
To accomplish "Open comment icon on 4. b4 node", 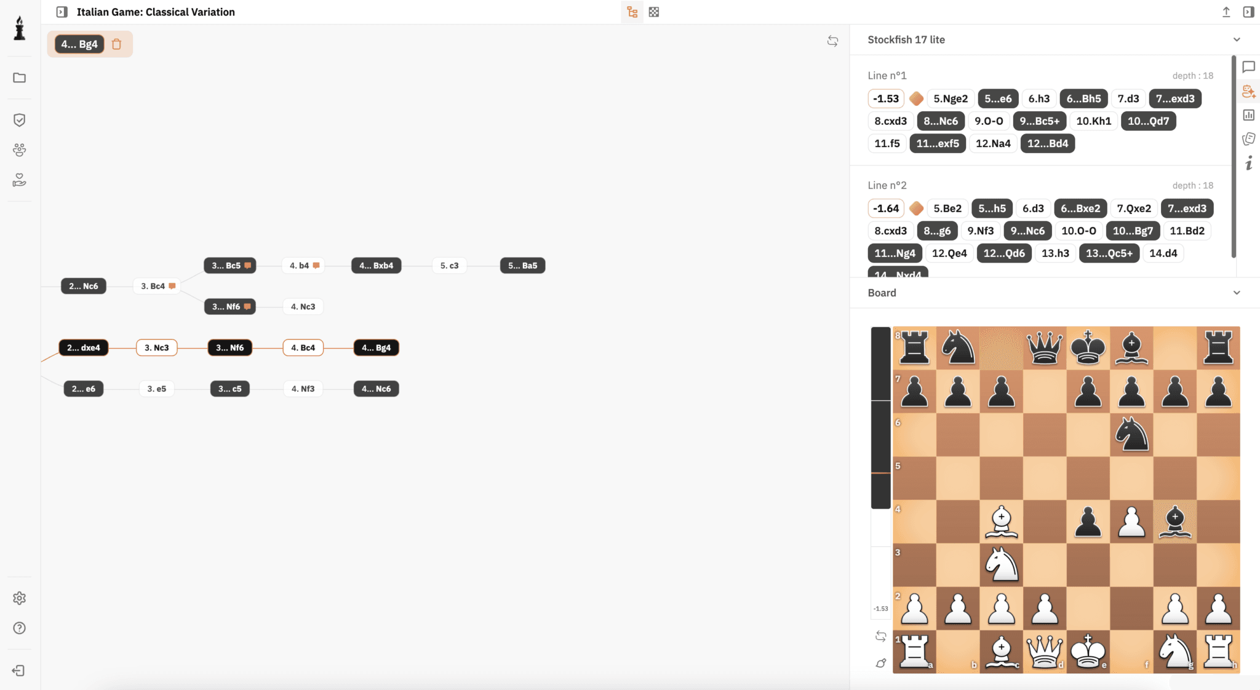I will click(x=316, y=266).
